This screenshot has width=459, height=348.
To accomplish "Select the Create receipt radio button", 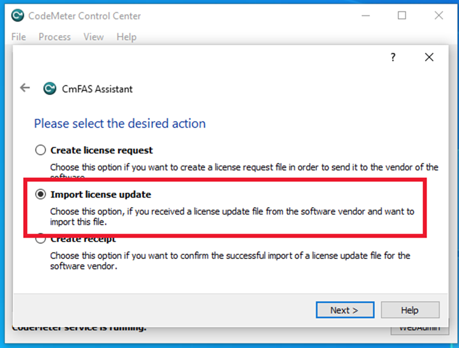I will coord(40,240).
